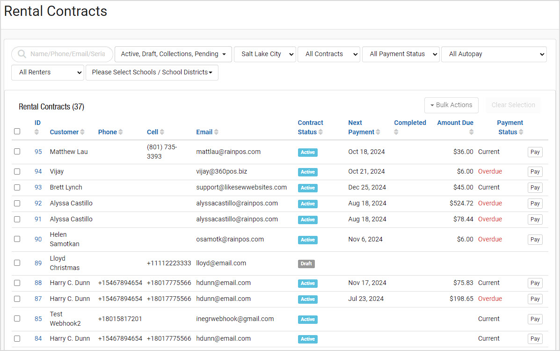Viewport: 560px width, 351px height.
Task: Click email inegrwebhook@gmail.com
Action: pyautogui.click(x=235, y=319)
